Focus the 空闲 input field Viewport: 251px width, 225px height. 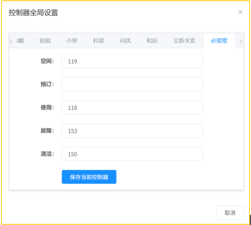(x=132, y=61)
